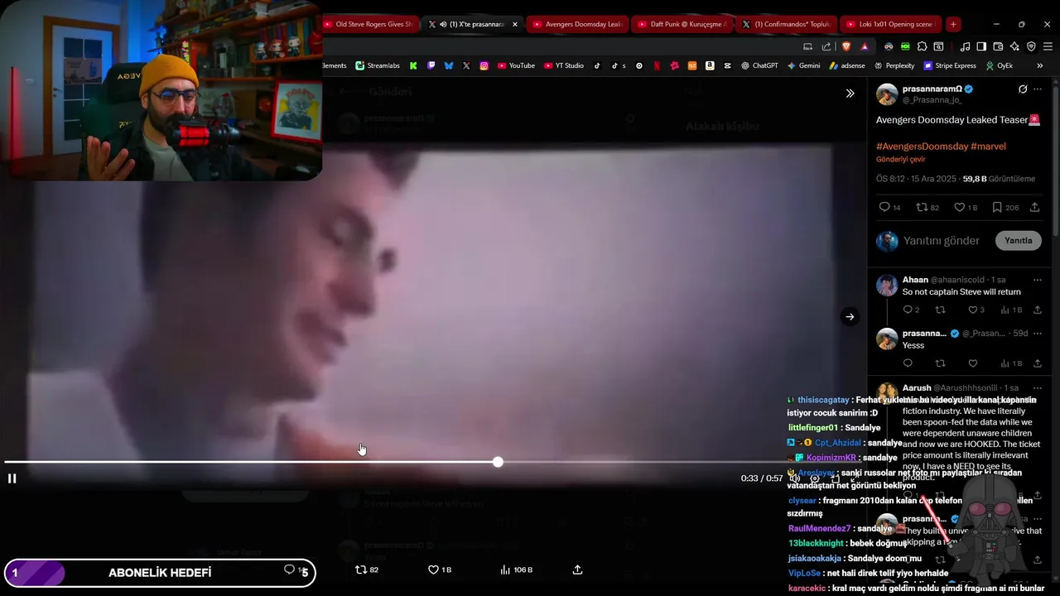Like the post from bottom video bar

pyautogui.click(x=440, y=570)
